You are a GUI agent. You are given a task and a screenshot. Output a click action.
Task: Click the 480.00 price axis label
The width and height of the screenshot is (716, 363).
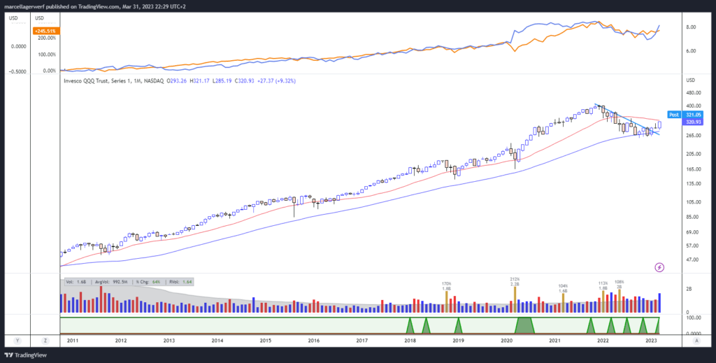pos(694,93)
